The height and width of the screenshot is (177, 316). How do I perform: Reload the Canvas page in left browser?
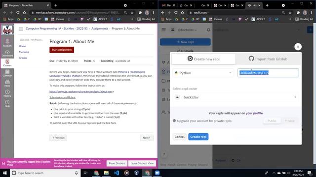point(18,12)
